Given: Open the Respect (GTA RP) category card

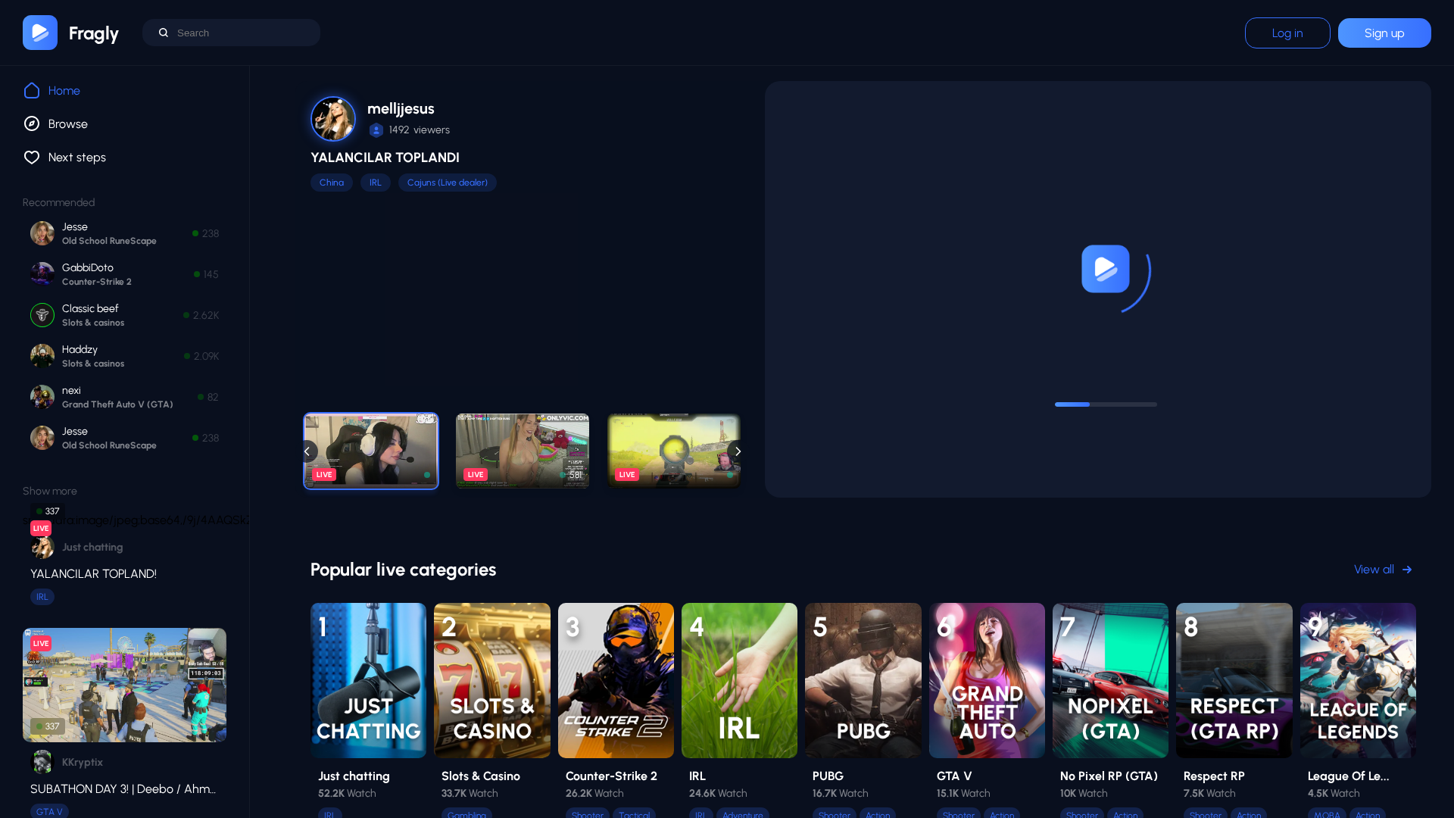Looking at the screenshot, I should (1234, 680).
